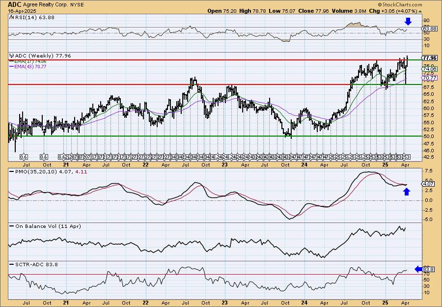Image resolution: width=442 pixels, height=307 pixels.
Task: Click the black PMO legend line marker
Action: click(12, 171)
